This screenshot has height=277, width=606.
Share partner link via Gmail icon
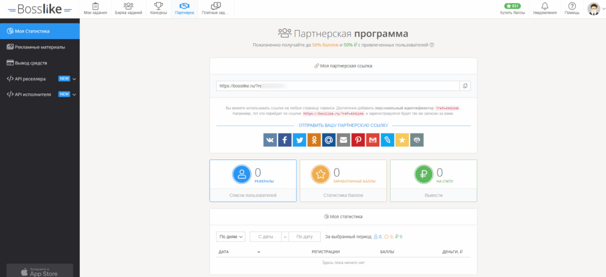(x=373, y=140)
